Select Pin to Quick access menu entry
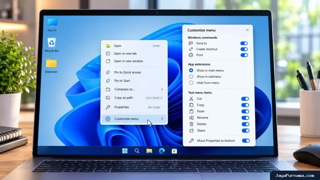 (134, 72)
